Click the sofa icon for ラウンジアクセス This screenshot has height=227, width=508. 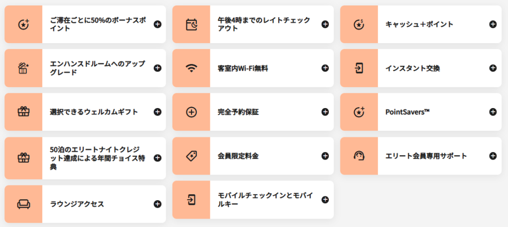point(23,204)
